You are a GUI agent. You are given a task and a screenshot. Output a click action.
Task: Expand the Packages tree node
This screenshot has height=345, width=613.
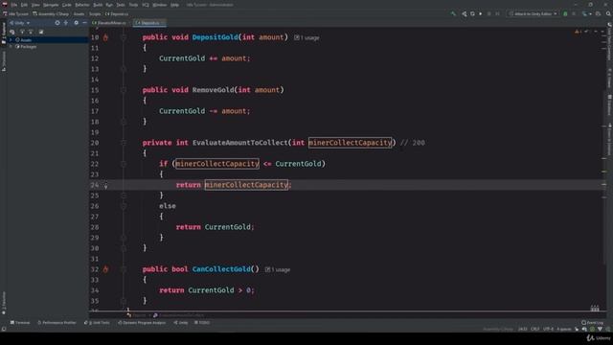tap(11, 47)
